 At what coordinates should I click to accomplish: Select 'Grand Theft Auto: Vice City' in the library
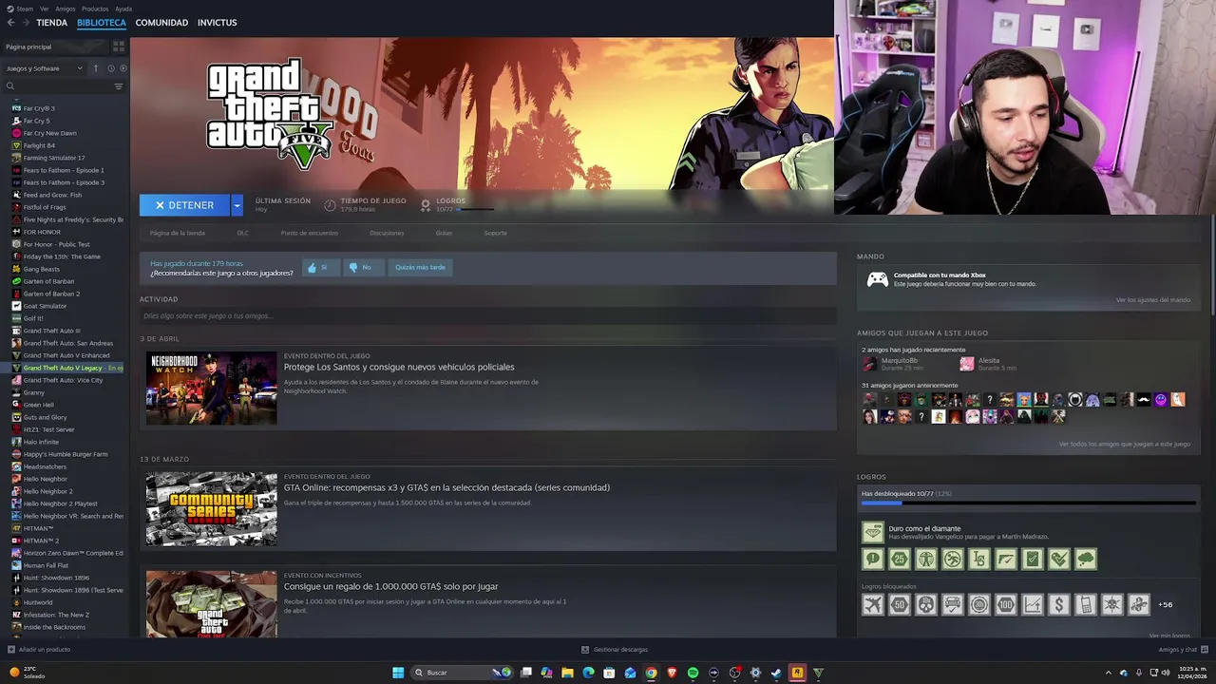point(63,380)
